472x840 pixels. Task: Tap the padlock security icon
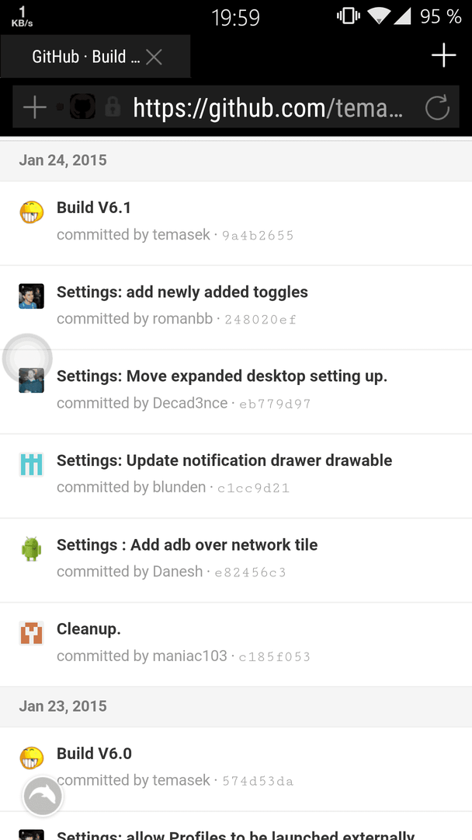(x=113, y=106)
